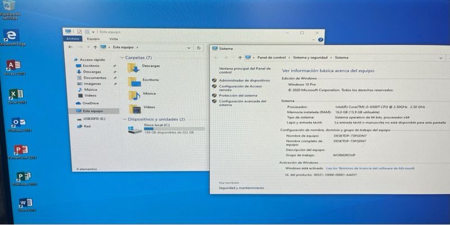
Task: Read the Microsoft software license terms link
Action: click(370, 168)
